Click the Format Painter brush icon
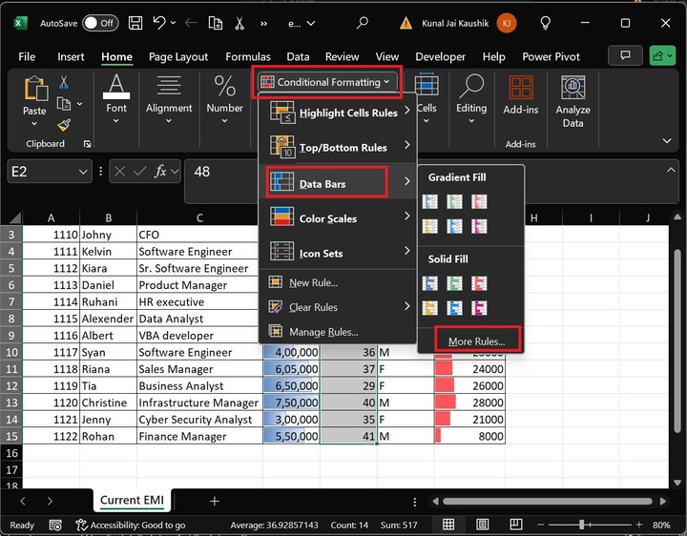 [64, 125]
